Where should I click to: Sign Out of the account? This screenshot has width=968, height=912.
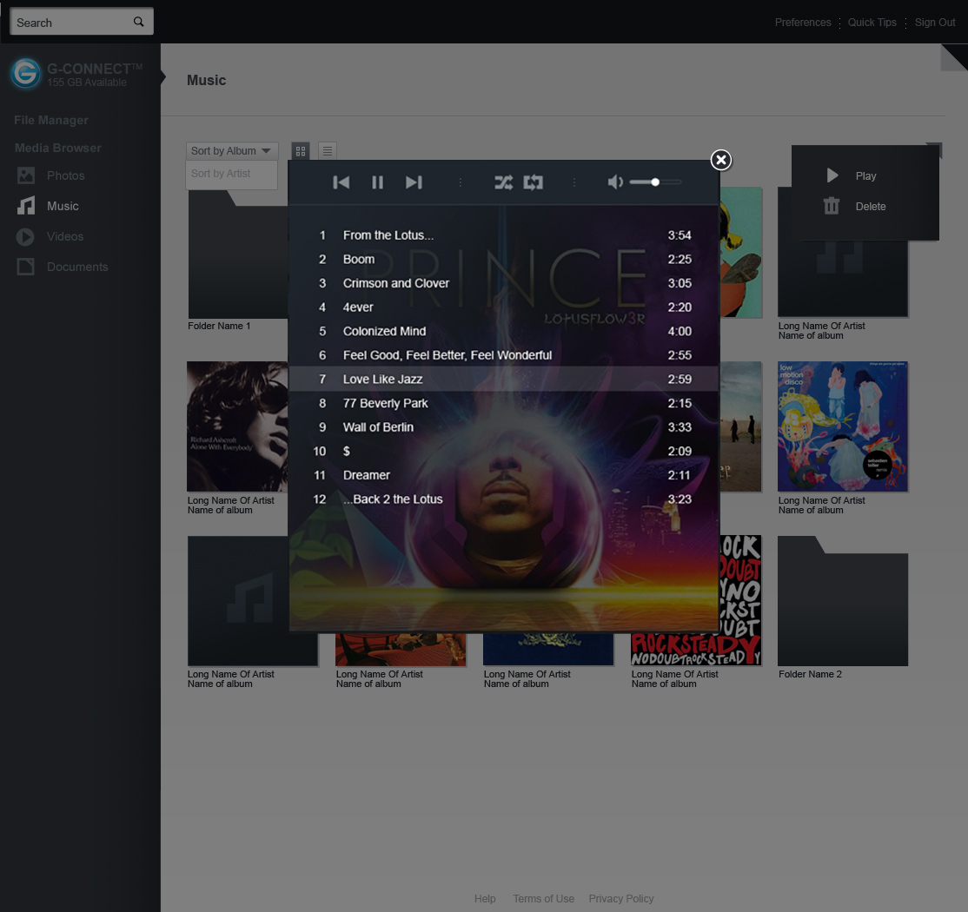(935, 23)
